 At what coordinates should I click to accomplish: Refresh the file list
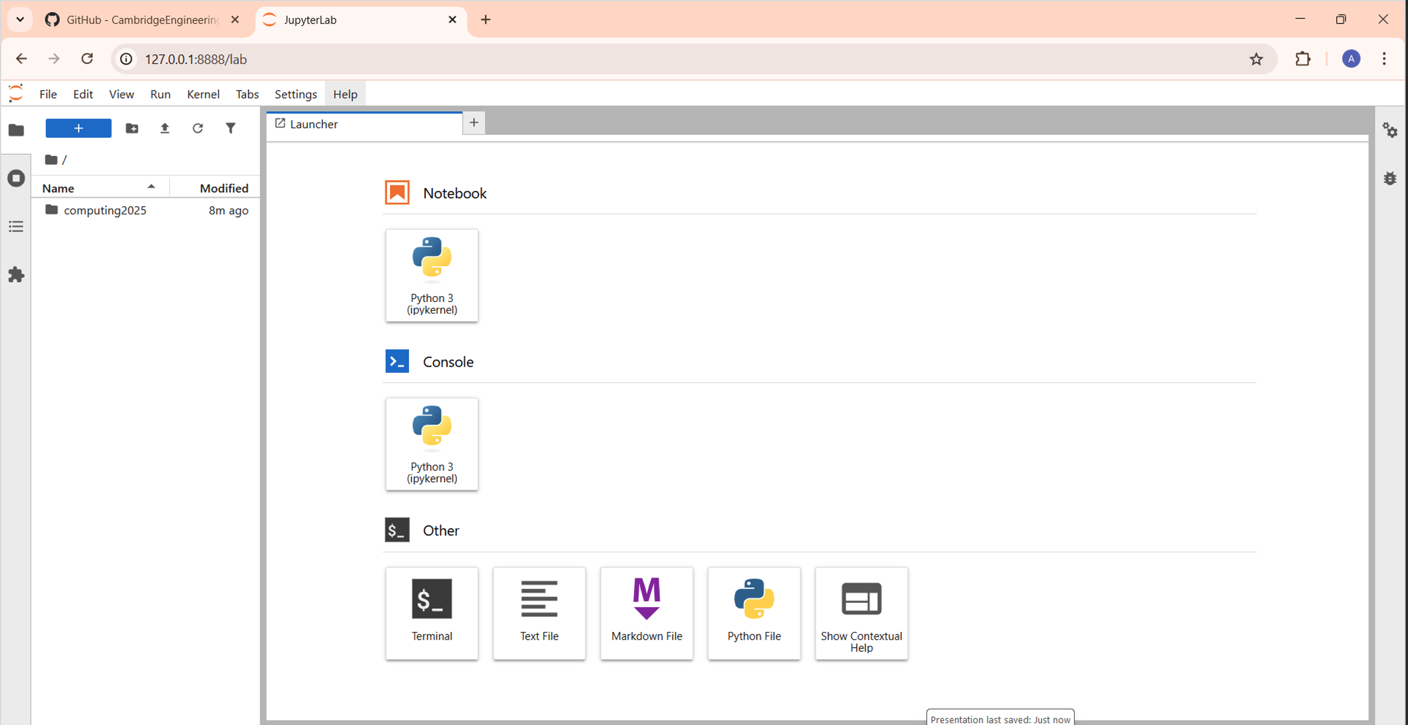pos(198,128)
